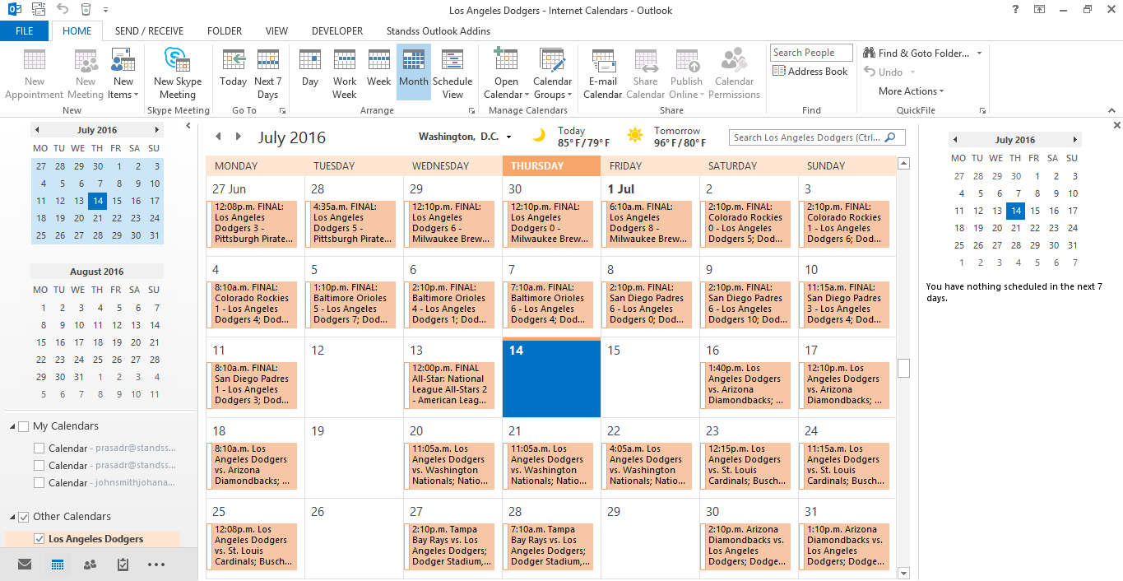The width and height of the screenshot is (1123, 581).
Task: Select Month view
Action: click(414, 72)
